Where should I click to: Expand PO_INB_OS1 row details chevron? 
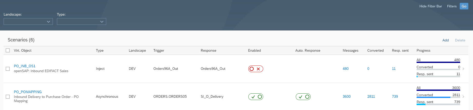[463, 69]
